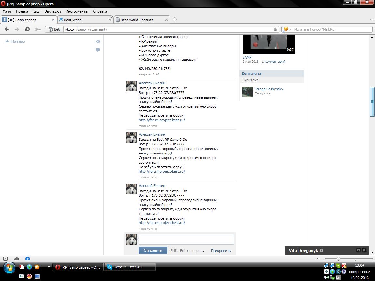Click the вчера в 13:46 timestamp

click(x=149, y=74)
